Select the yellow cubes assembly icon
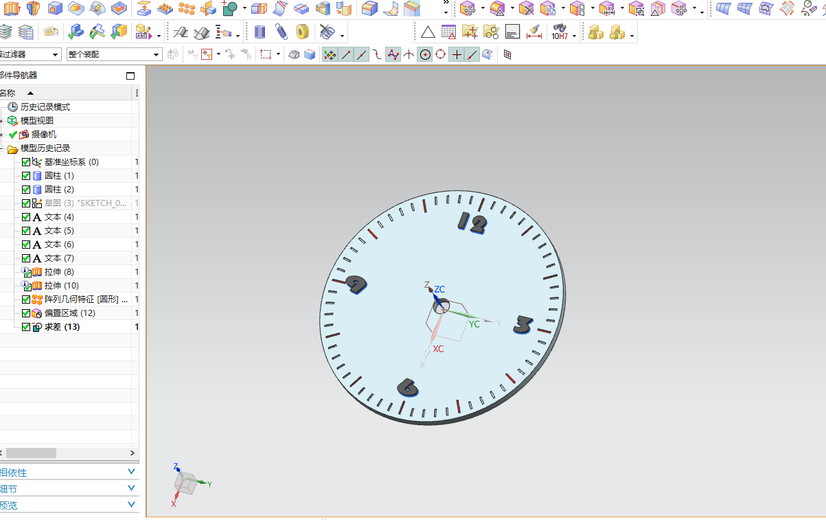The width and height of the screenshot is (826, 520). (595, 32)
